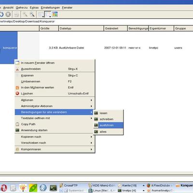Expand the Administrator-Aktionen submenu
The height and width of the screenshot is (193, 193).
click(55, 106)
